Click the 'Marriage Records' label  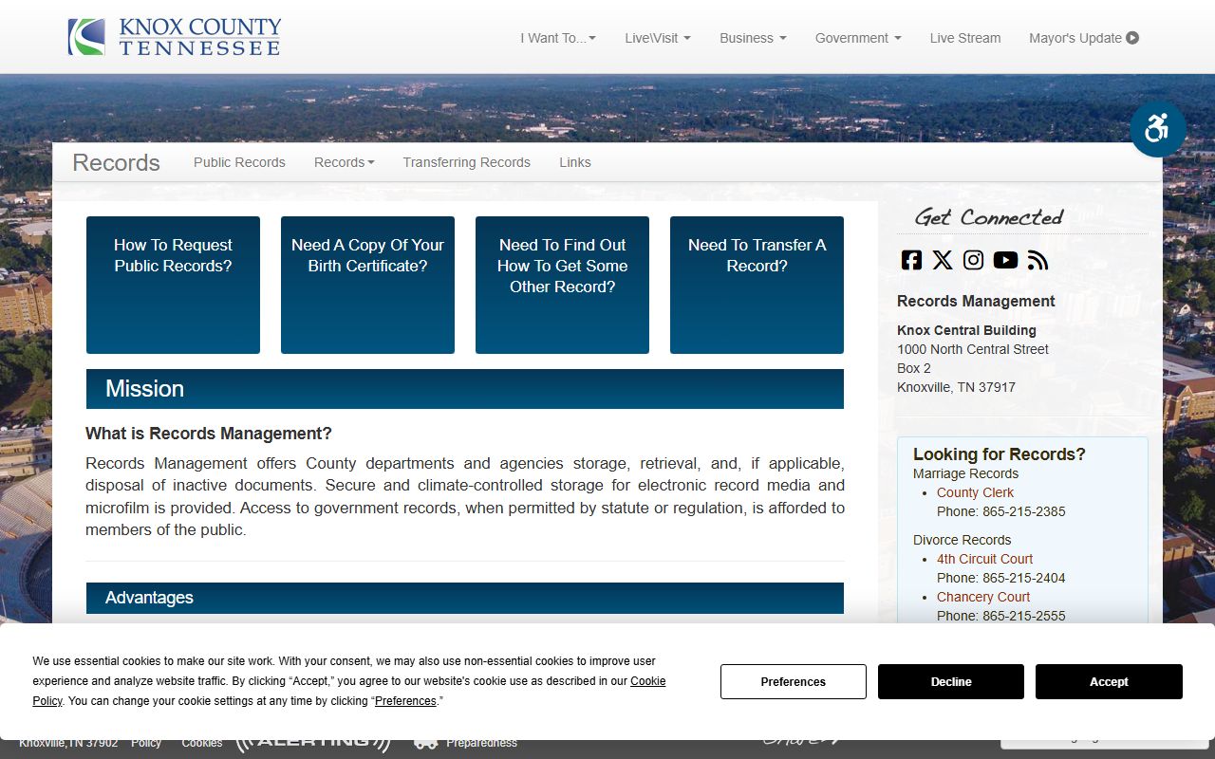[965, 473]
